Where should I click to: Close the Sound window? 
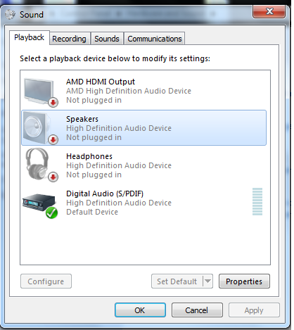click(x=269, y=11)
